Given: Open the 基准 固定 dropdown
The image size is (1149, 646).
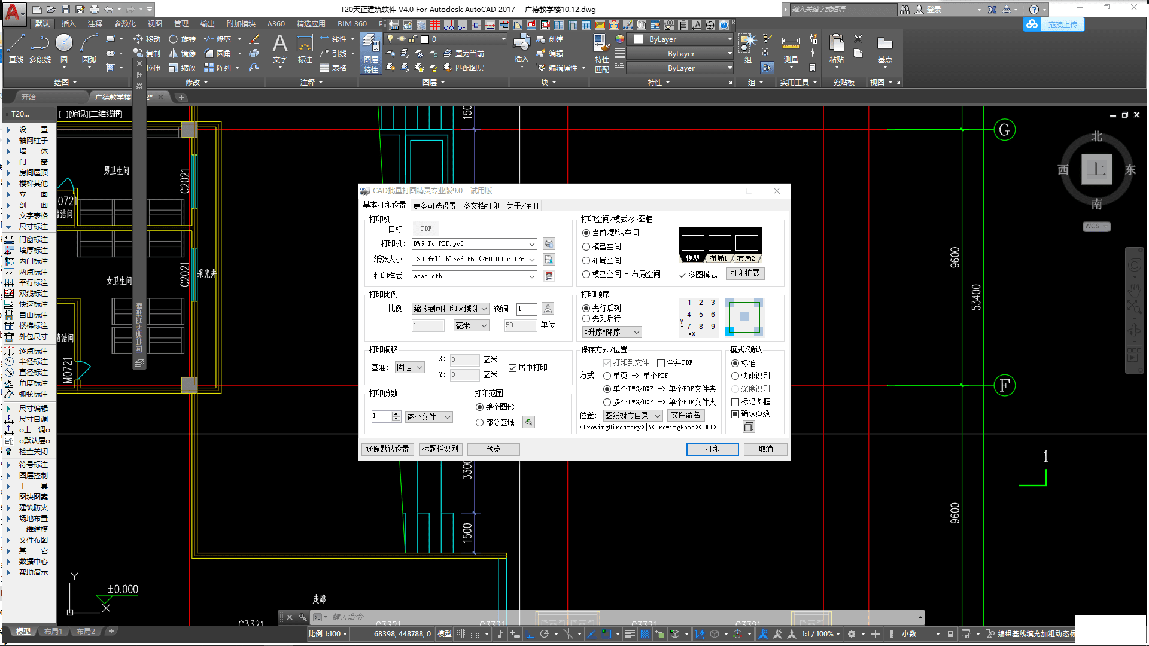Looking at the screenshot, I should pyautogui.click(x=410, y=367).
